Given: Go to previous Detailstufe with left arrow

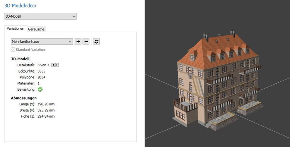Looking at the screenshot, I should coord(53,65).
